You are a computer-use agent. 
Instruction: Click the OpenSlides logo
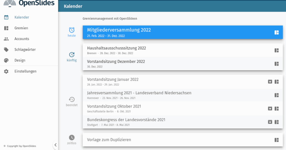coord(29,3)
